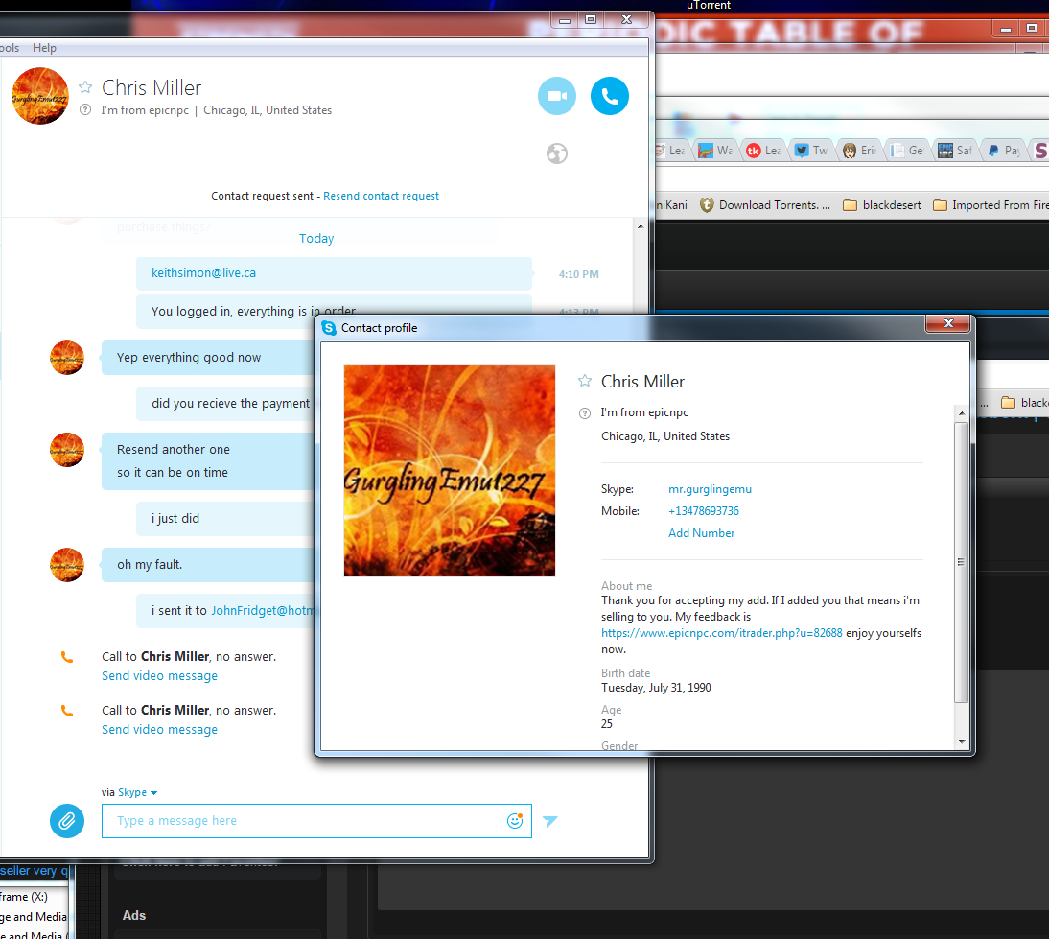
Task: Click the large GurglingEmu1227 profile picture
Action: pos(450,471)
